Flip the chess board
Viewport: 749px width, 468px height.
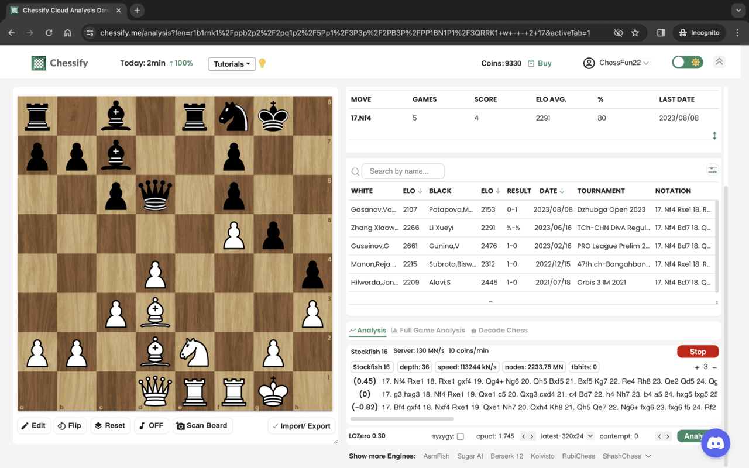coord(70,426)
